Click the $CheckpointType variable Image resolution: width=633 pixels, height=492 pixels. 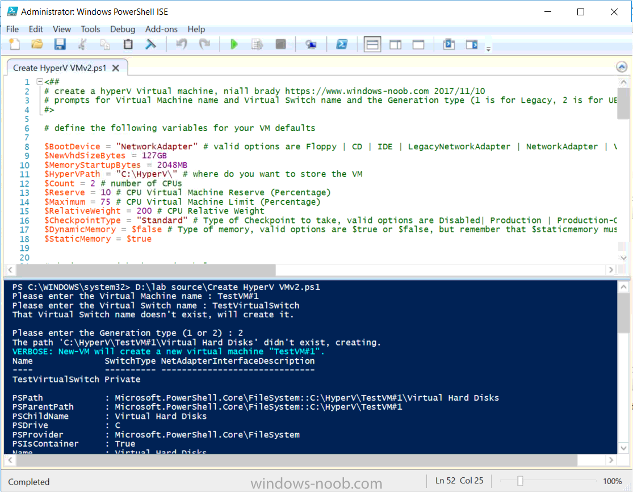[82, 220]
